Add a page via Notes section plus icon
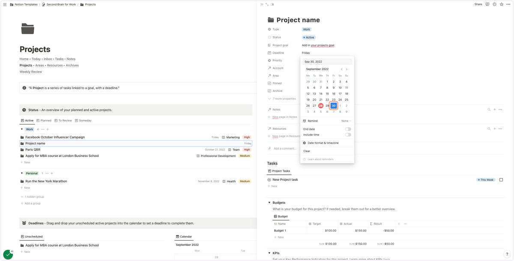514x261 pixels. click(x=495, y=109)
